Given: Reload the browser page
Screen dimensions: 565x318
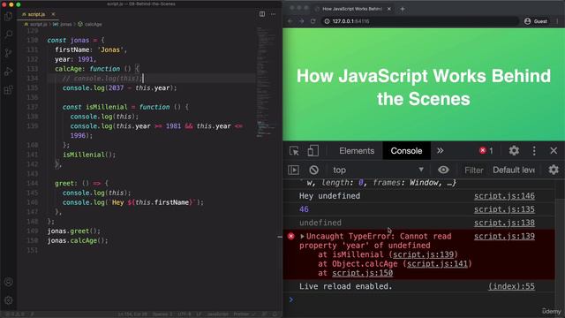Looking at the screenshot, I should coord(313,21).
